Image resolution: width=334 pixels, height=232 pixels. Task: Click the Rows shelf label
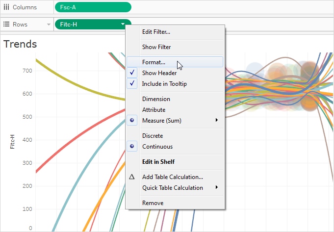(x=20, y=25)
